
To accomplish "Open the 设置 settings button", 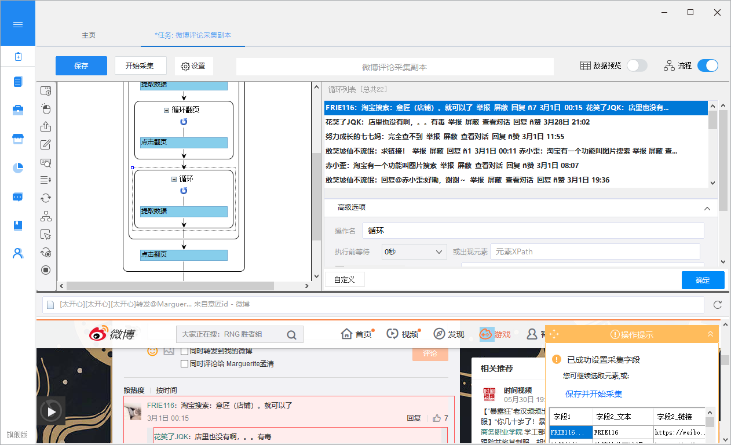I will pyautogui.click(x=193, y=66).
